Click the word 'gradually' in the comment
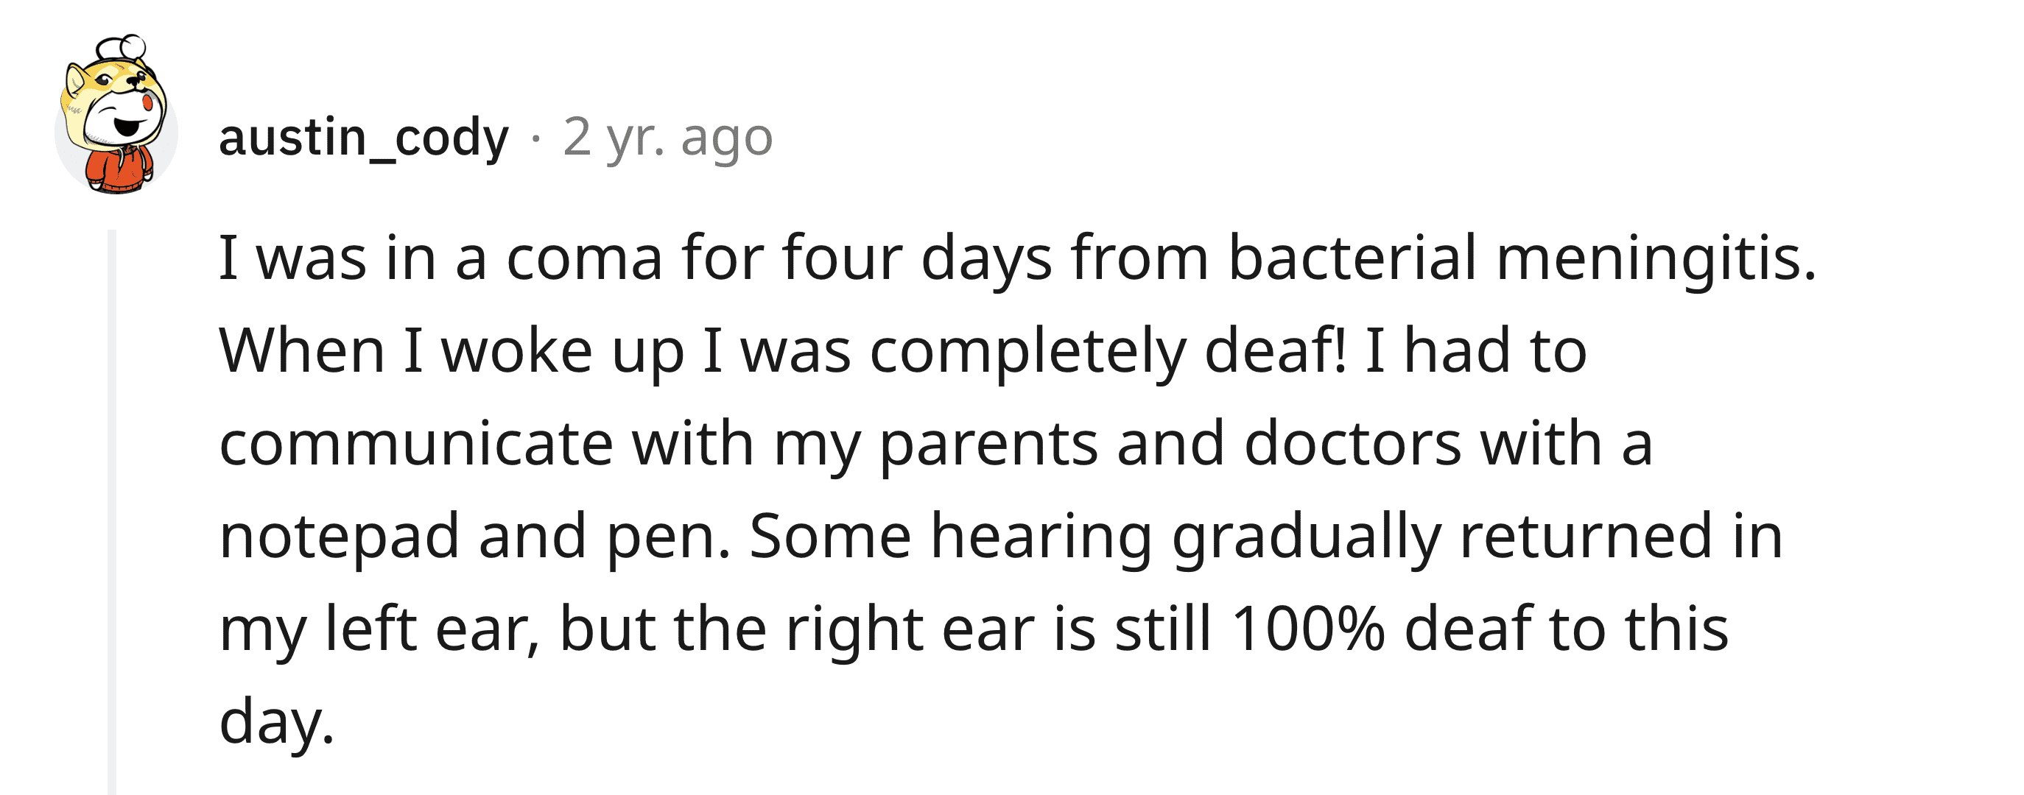 pyautogui.click(x=1307, y=537)
